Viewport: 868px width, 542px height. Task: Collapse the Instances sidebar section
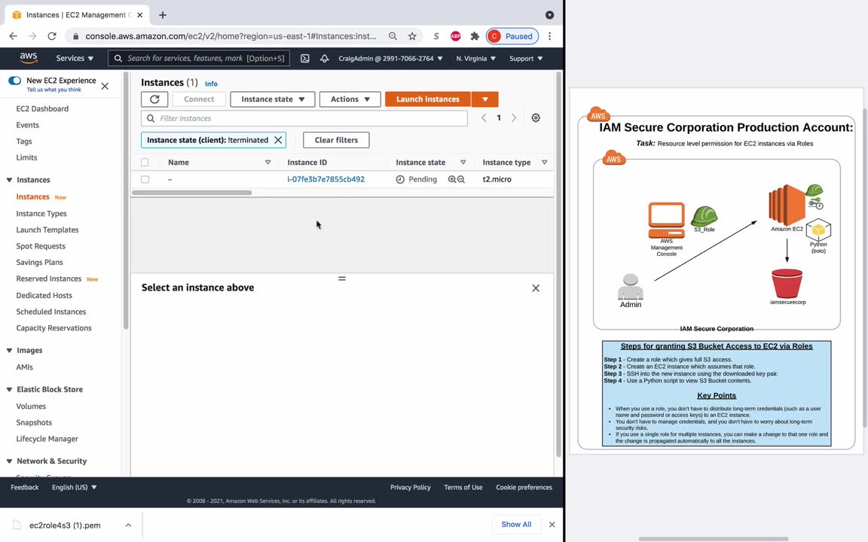[x=9, y=180]
